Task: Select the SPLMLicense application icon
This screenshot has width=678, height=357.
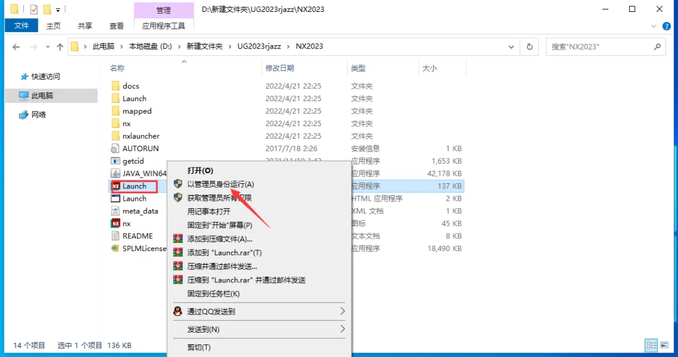Action: 115,248
